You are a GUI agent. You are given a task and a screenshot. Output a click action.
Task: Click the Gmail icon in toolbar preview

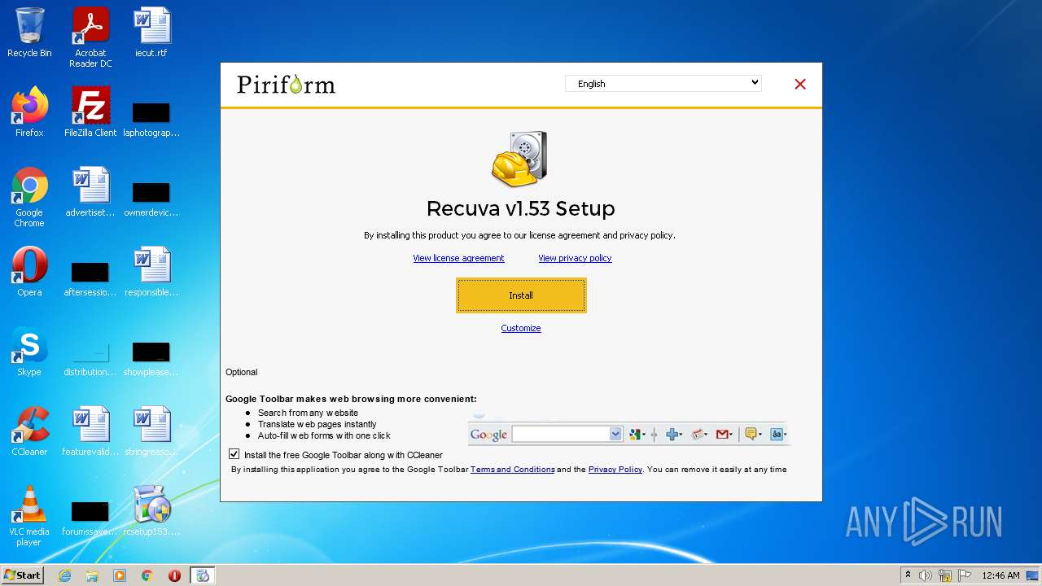tap(721, 435)
